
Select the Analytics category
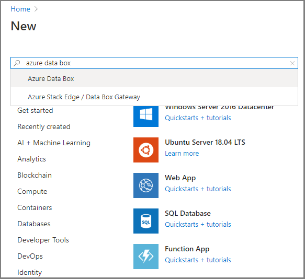(31, 159)
